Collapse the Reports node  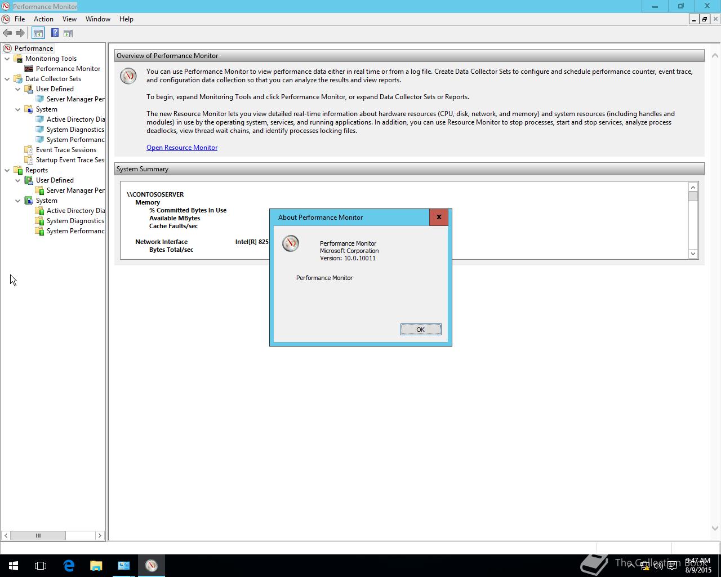coord(7,170)
